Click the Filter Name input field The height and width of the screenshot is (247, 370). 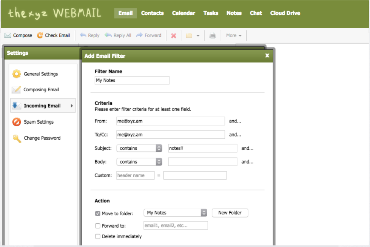click(132, 80)
